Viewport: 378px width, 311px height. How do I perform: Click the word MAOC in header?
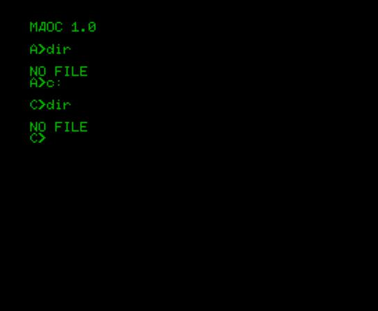tap(47, 27)
